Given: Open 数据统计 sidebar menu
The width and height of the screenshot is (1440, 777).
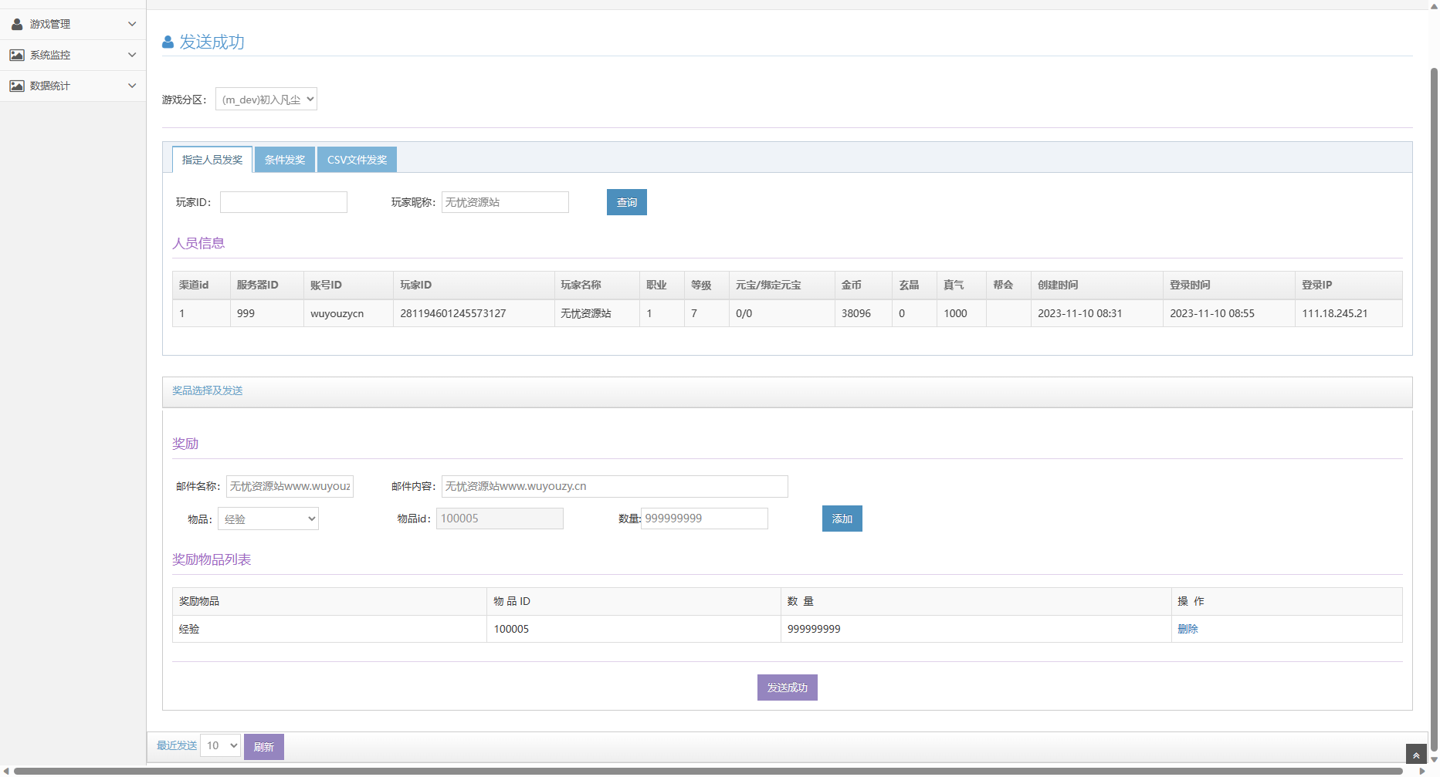Looking at the screenshot, I should (x=73, y=86).
